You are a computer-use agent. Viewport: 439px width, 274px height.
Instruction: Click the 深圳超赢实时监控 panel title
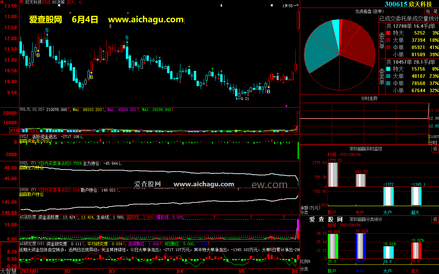click(x=366, y=149)
